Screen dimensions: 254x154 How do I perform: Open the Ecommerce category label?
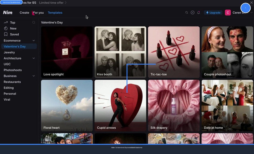click(12, 41)
